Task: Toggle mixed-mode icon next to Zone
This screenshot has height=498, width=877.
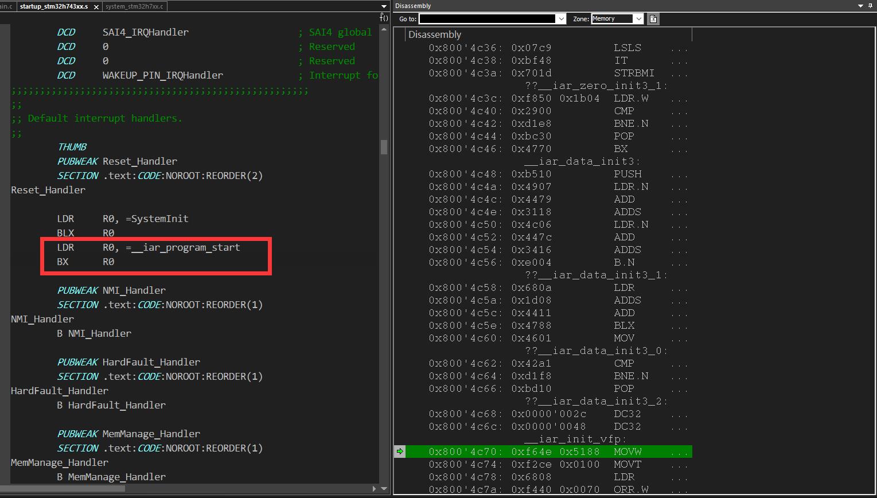Action: tap(653, 19)
